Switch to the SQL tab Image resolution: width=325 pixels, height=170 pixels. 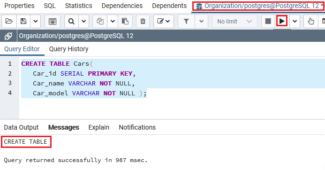pyautogui.click(x=50, y=6)
